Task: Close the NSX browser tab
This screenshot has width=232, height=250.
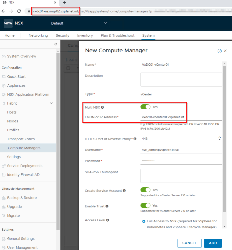Action: [x=55, y=2]
